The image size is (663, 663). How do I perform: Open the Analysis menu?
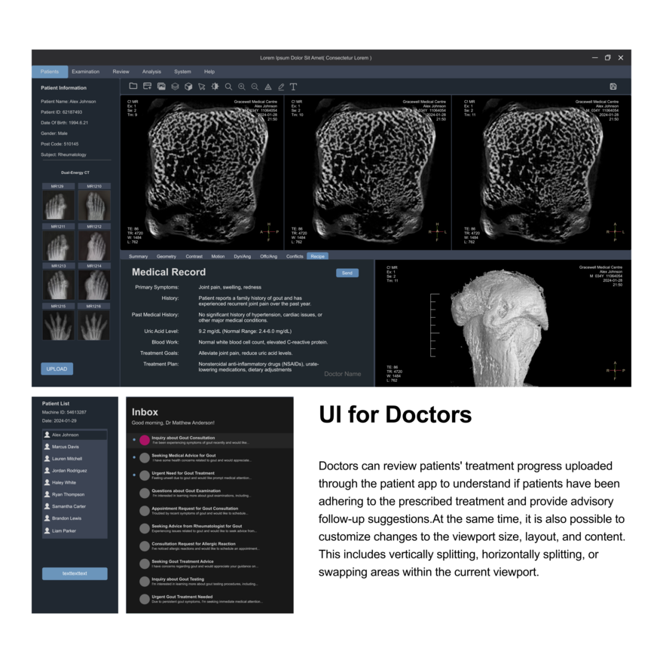click(x=151, y=72)
